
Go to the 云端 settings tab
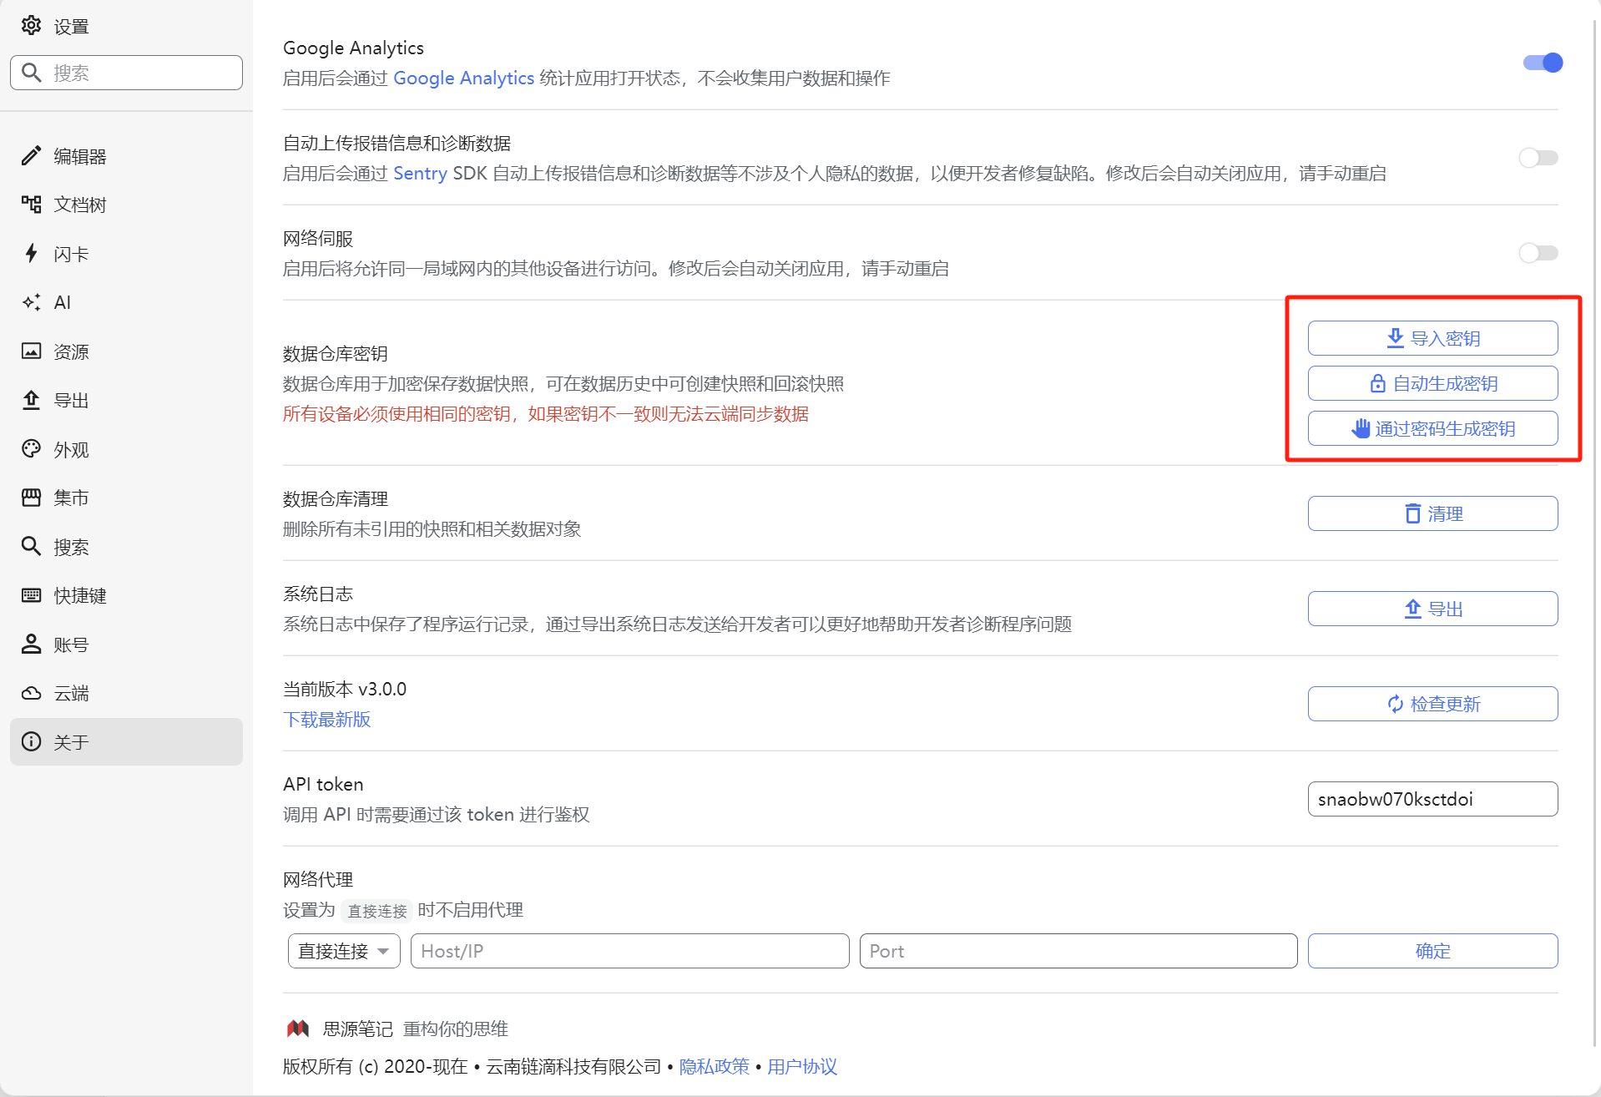(x=126, y=693)
